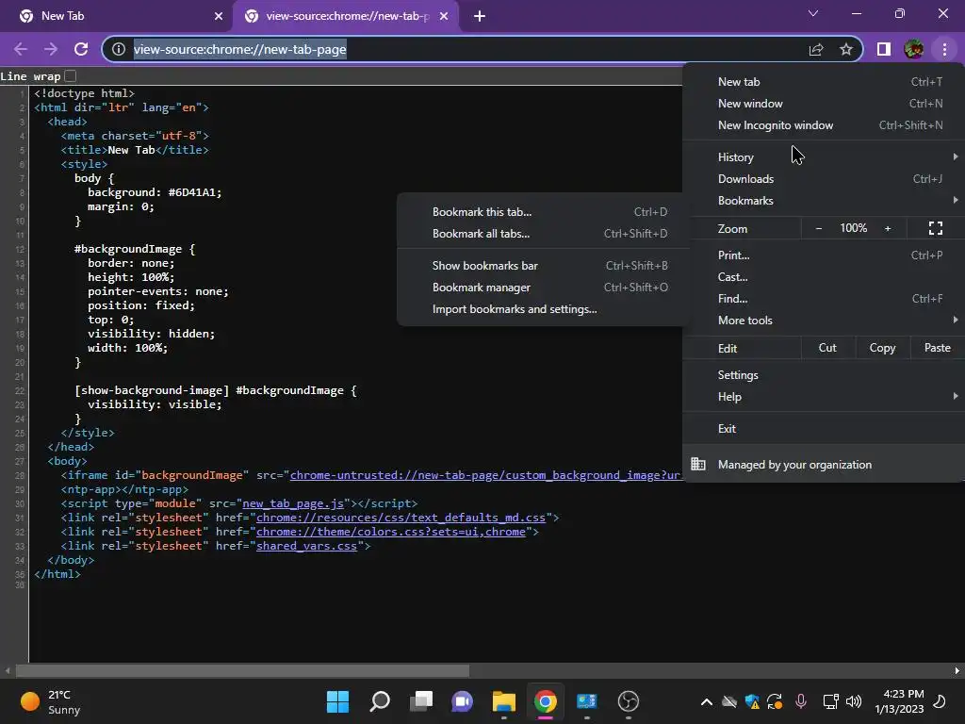The height and width of the screenshot is (724, 965).
Task: Select Print... in the menu
Action: pyautogui.click(x=824, y=255)
